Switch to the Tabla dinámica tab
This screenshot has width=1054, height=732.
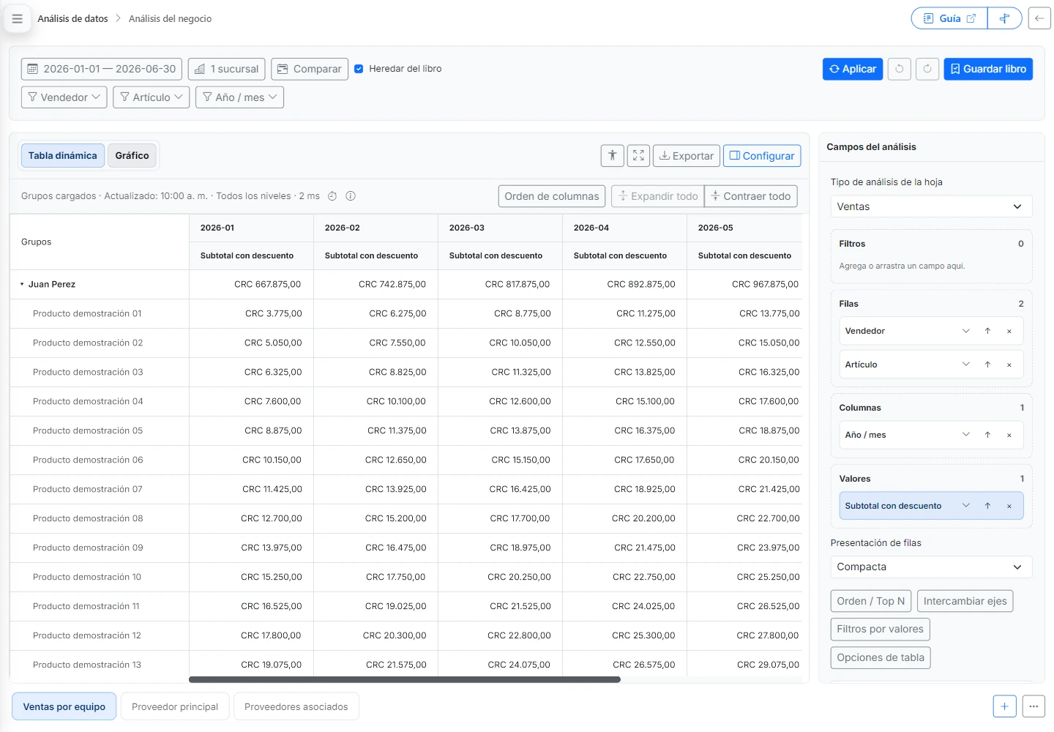63,156
